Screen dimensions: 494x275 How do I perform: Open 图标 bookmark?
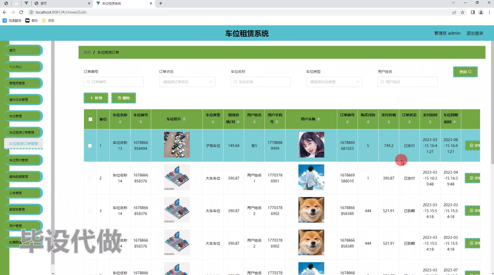pyautogui.click(x=32, y=21)
